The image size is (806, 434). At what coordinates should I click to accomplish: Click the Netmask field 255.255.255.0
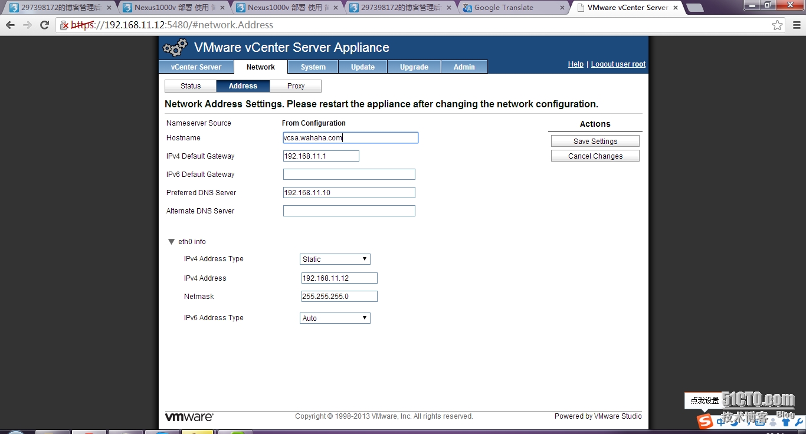click(x=339, y=297)
